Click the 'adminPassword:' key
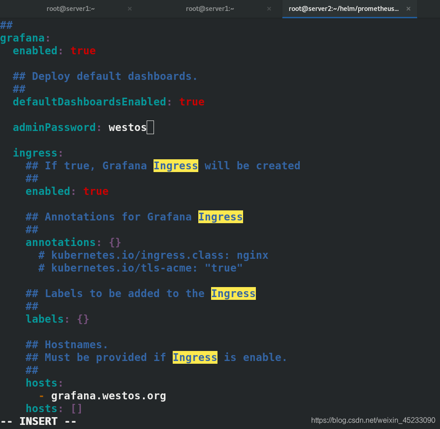 [x=57, y=127]
